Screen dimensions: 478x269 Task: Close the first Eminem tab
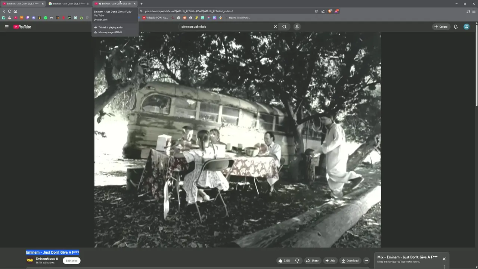click(43, 4)
